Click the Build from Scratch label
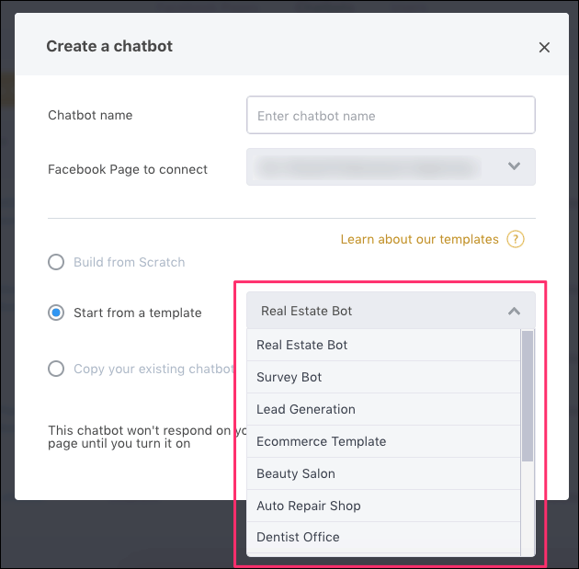Screen dimensions: 579x569 tap(130, 262)
